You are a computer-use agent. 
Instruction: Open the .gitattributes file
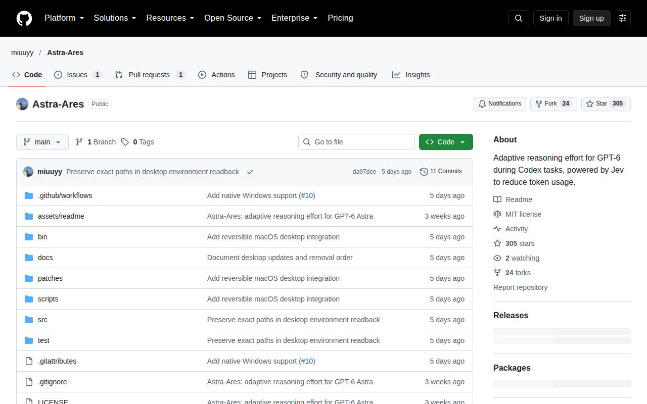click(x=57, y=361)
